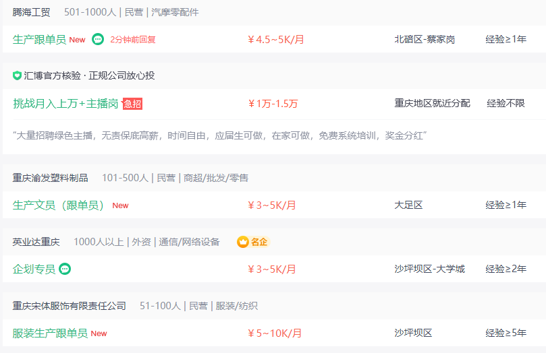View company 英业达重庆
546x353 pixels.
tap(36, 242)
